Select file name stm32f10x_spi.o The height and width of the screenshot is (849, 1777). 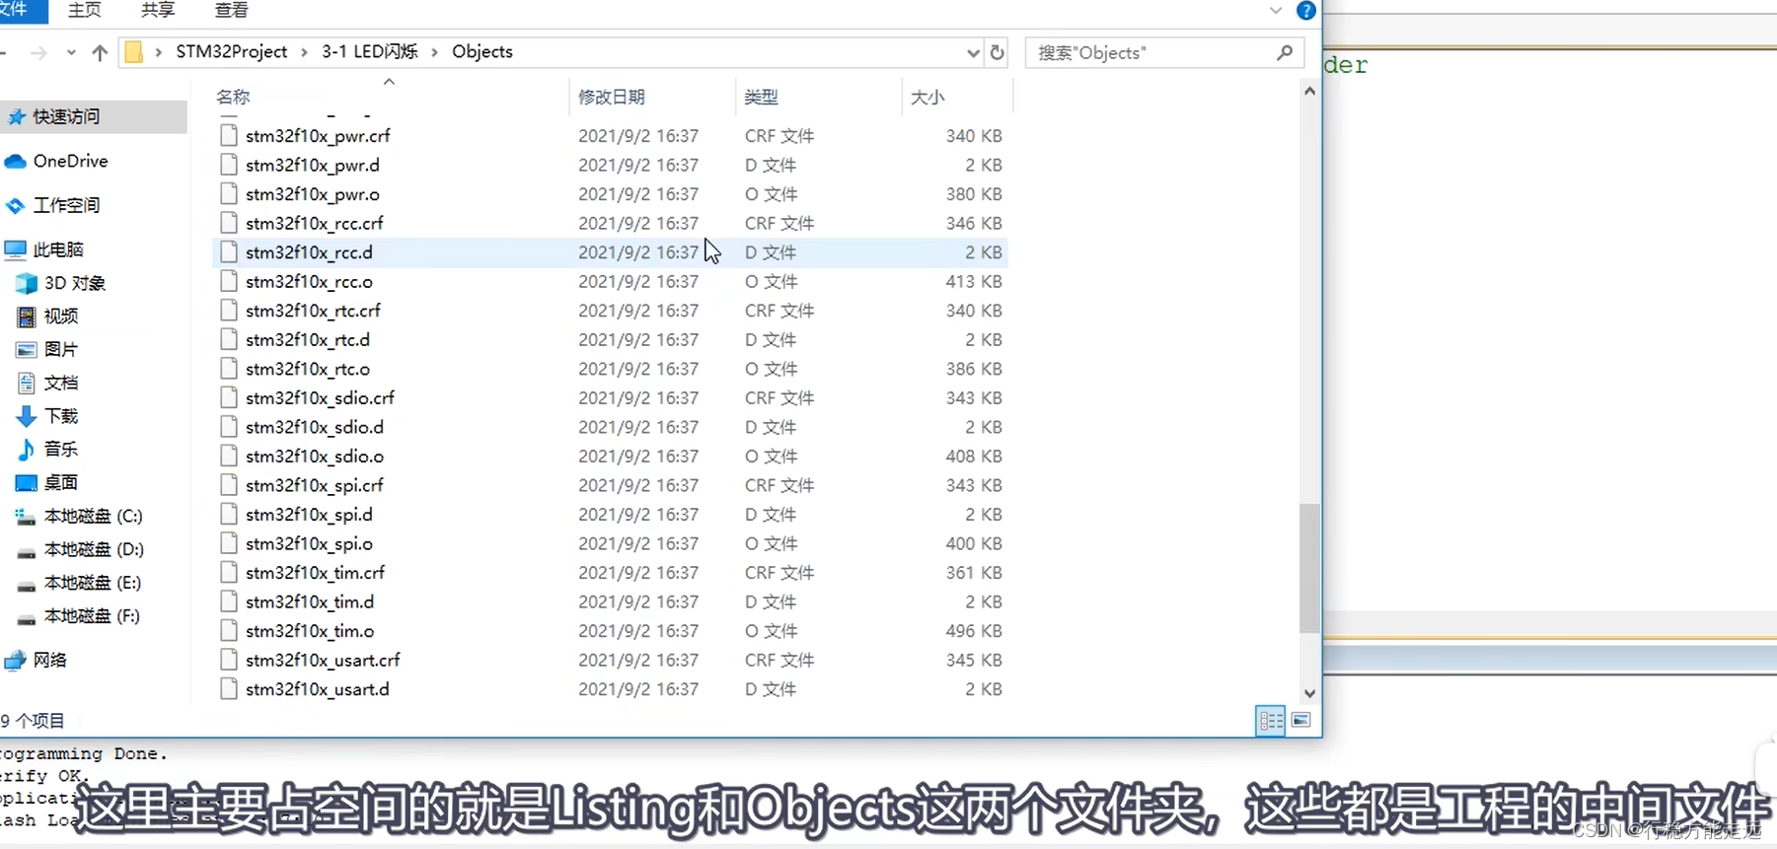[310, 543]
